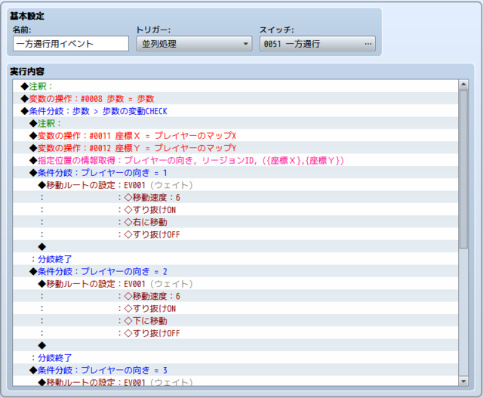The height and width of the screenshot is (398, 483).
Task: Click the scrollbar up arrow
Action: 463,84
